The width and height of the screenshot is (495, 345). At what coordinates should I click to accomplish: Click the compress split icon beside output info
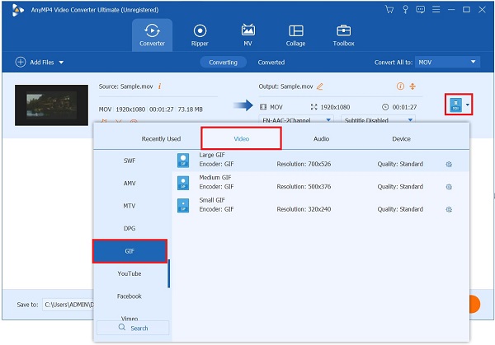pyautogui.click(x=412, y=86)
